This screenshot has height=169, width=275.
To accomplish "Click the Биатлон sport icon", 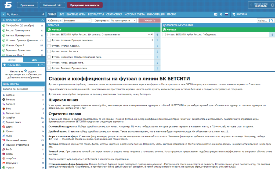I will (x=3, y=95).
